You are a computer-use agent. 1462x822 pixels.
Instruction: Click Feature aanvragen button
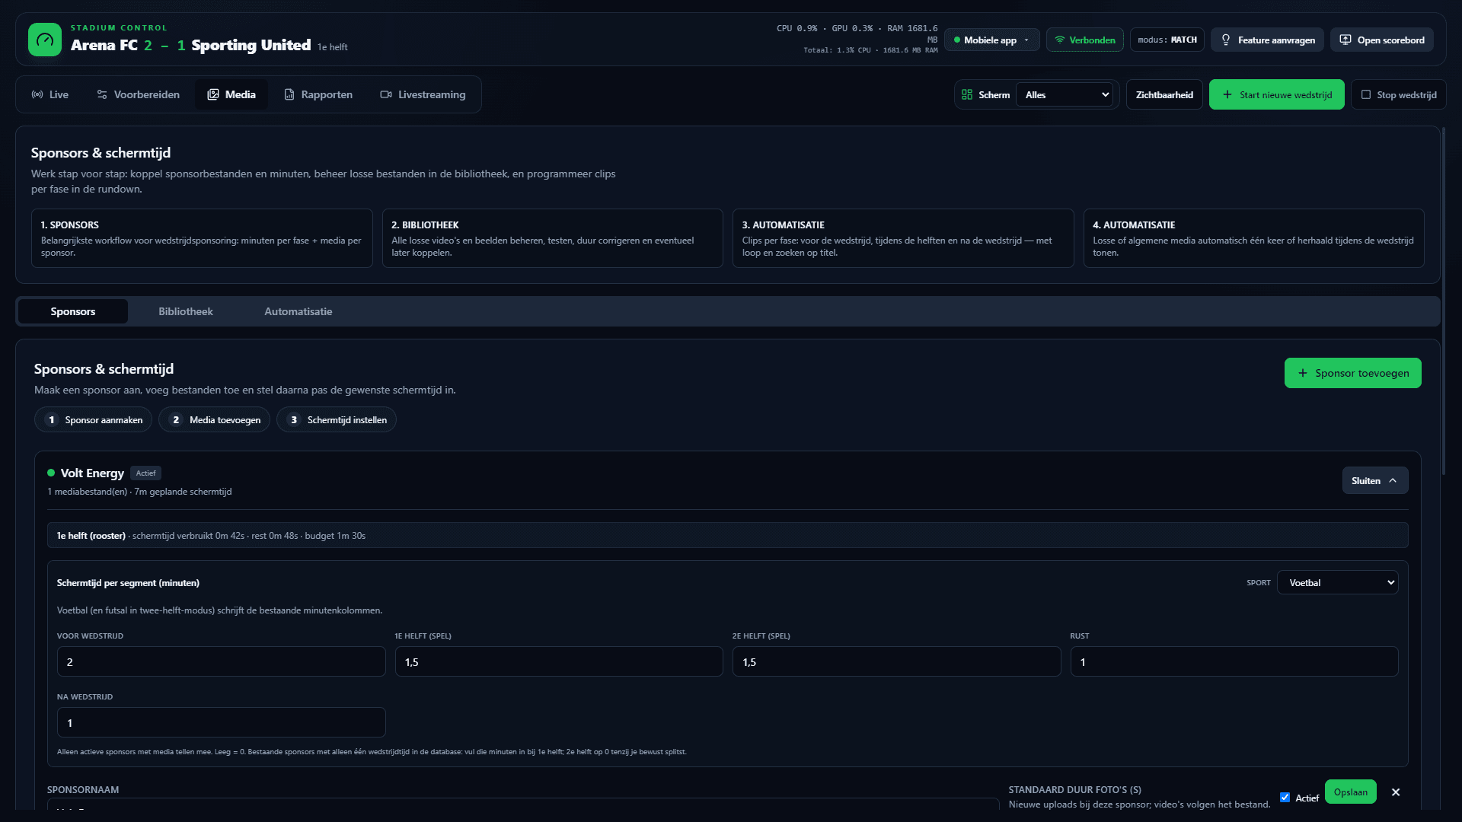(1267, 40)
